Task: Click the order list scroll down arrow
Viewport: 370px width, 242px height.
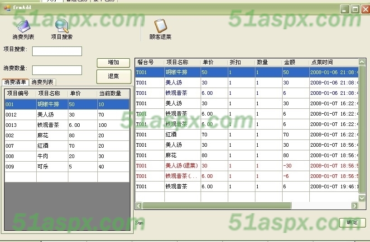Action: [x=362, y=198]
